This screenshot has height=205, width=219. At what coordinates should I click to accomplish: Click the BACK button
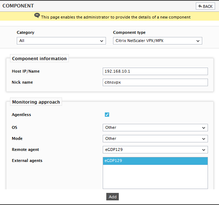[205, 6]
